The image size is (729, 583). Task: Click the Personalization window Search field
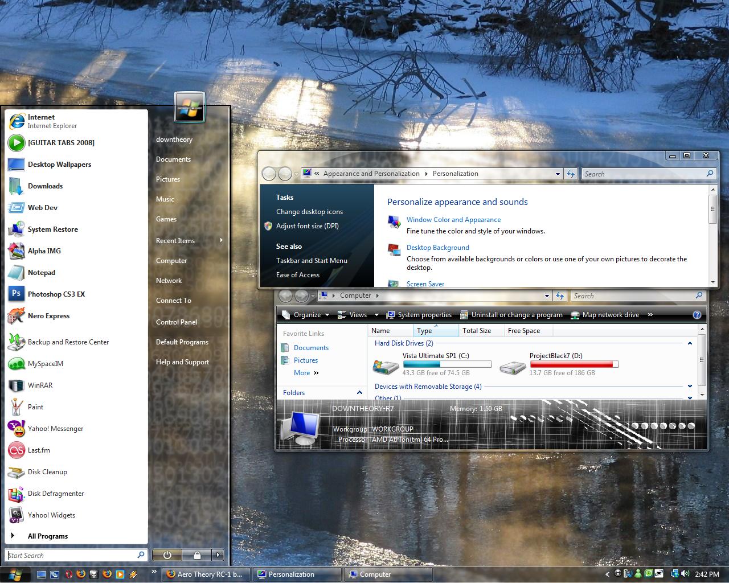point(649,174)
